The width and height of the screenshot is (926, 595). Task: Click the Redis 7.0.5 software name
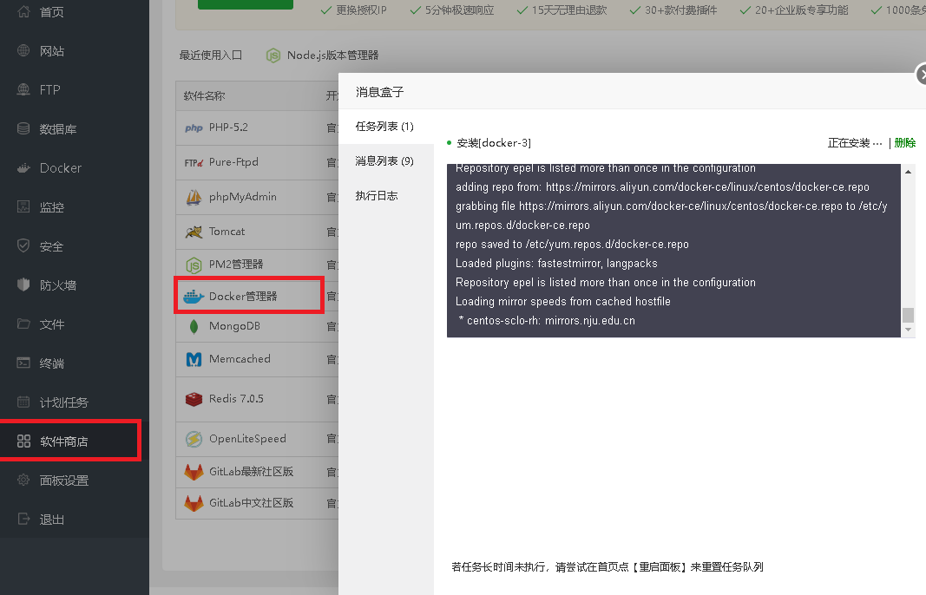(236, 399)
